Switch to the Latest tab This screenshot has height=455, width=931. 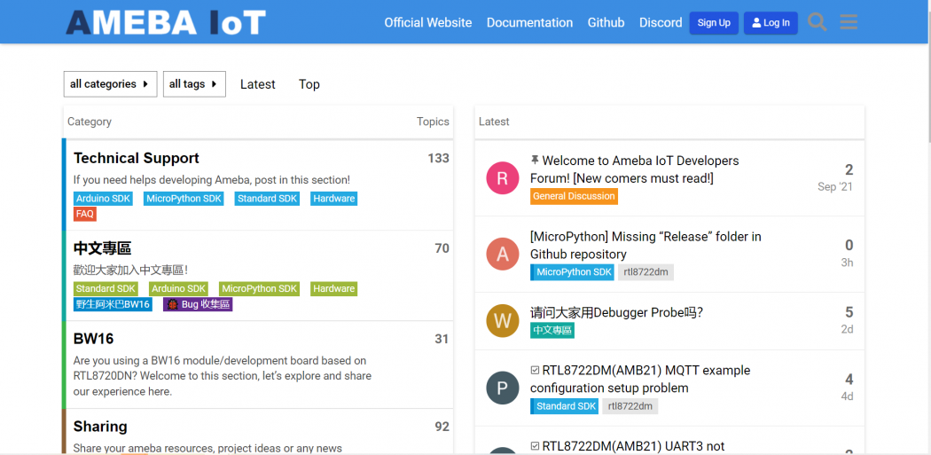click(258, 84)
